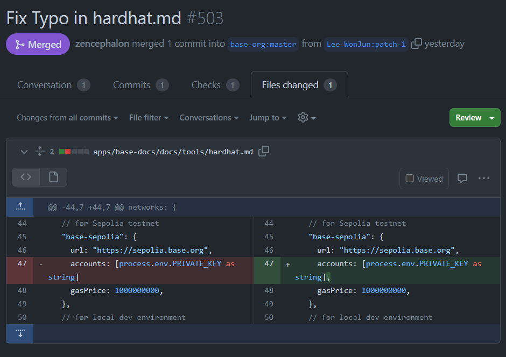This screenshot has height=357, width=506.
Task: Open file options three-dot menu
Action: point(484,178)
